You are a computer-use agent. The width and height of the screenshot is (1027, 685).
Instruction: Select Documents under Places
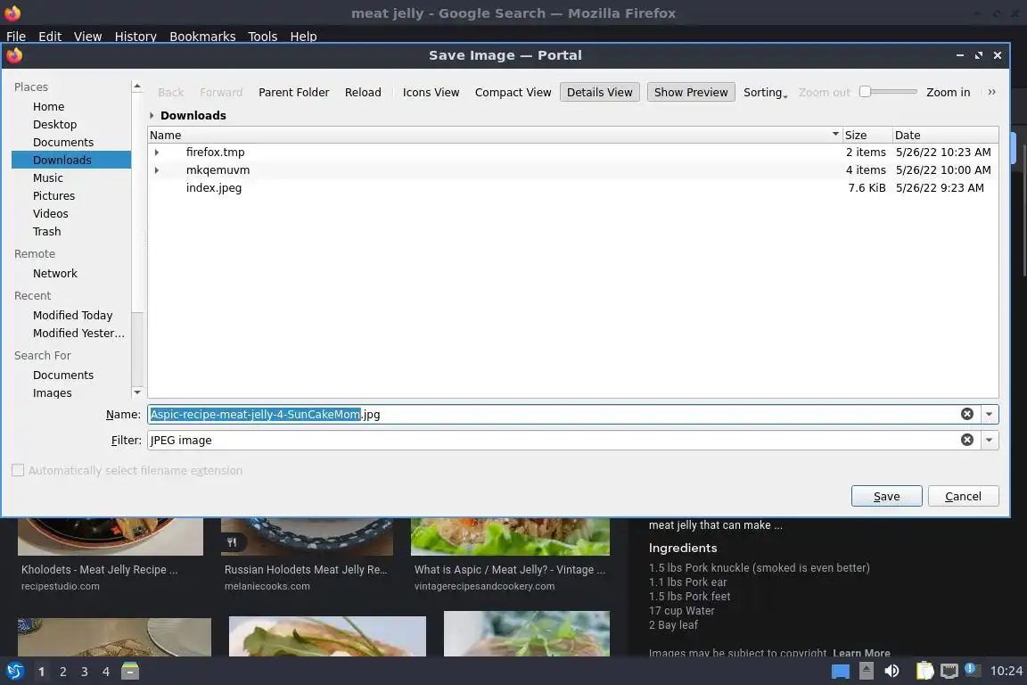pos(63,142)
